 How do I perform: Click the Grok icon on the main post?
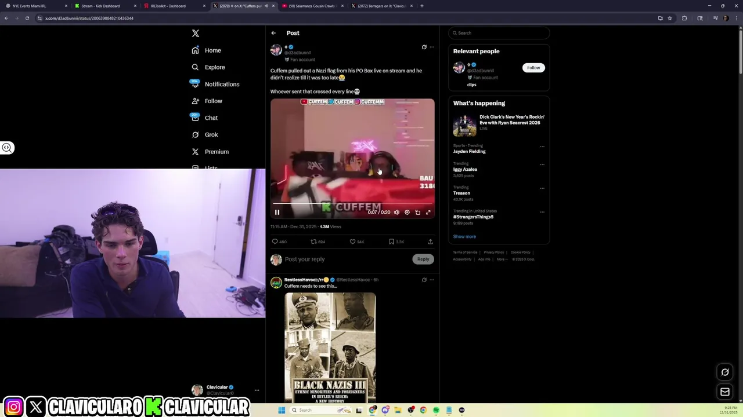(424, 47)
